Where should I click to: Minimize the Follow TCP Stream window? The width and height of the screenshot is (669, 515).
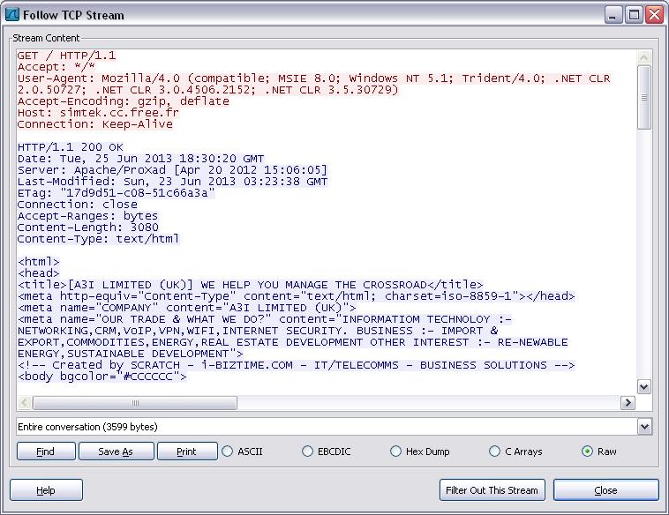point(613,15)
